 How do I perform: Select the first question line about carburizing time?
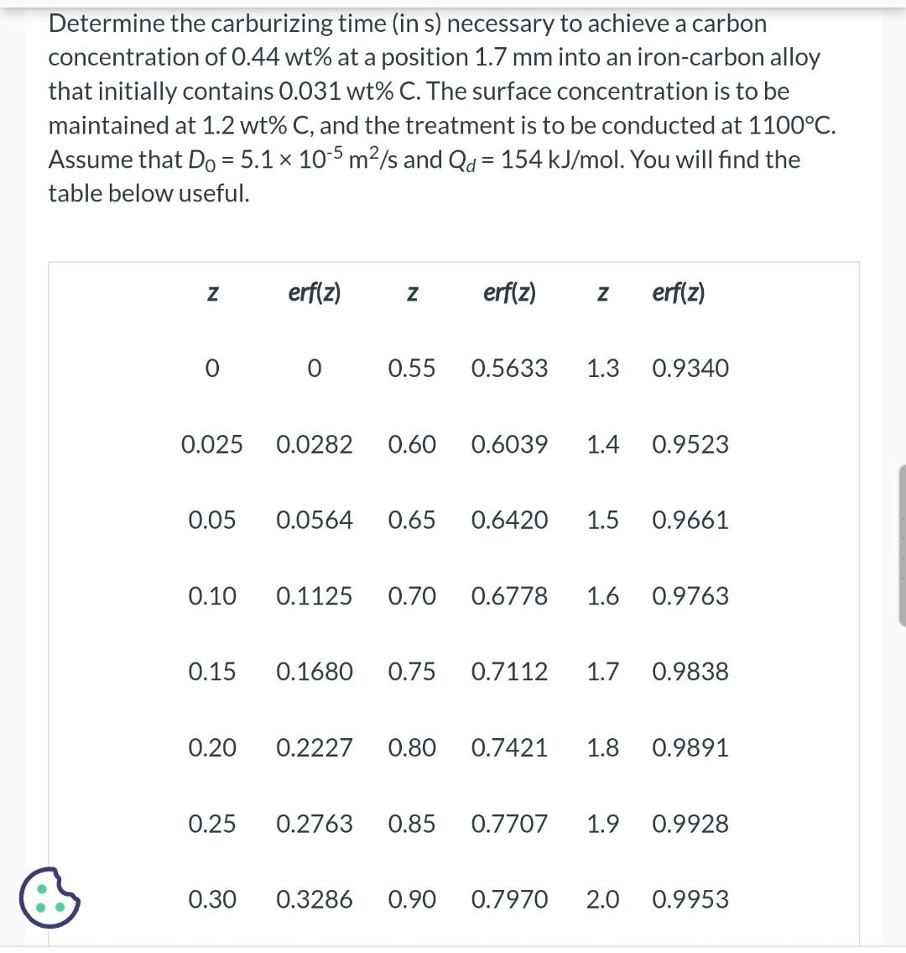point(408,24)
